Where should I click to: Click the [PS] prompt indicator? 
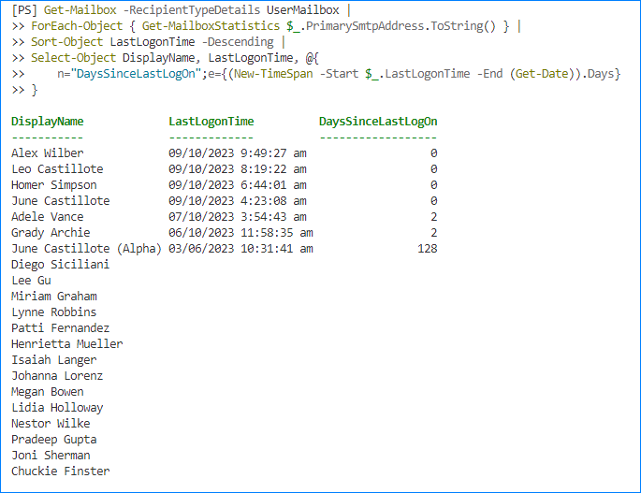(24, 10)
